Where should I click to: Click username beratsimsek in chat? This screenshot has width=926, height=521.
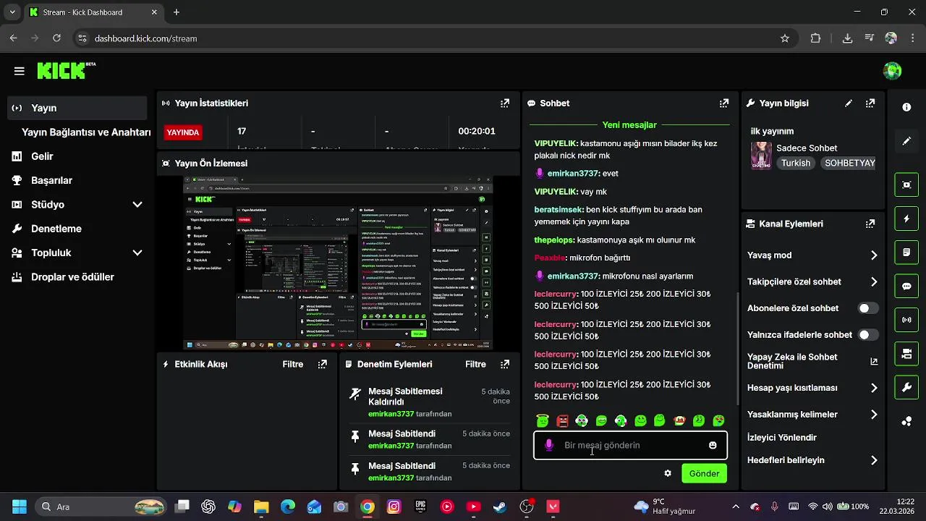(x=558, y=210)
